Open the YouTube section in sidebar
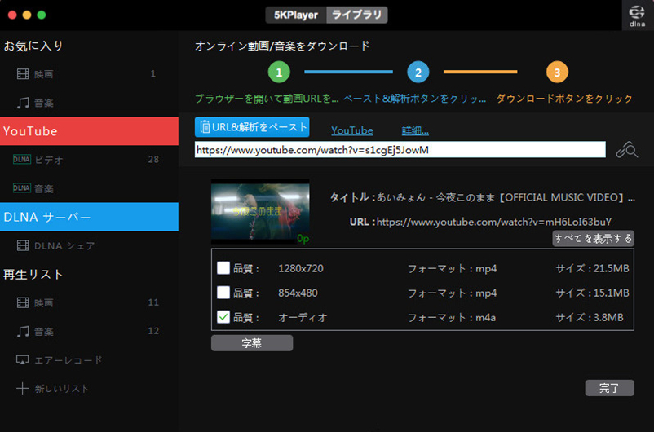654x432 pixels. point(89,131)
